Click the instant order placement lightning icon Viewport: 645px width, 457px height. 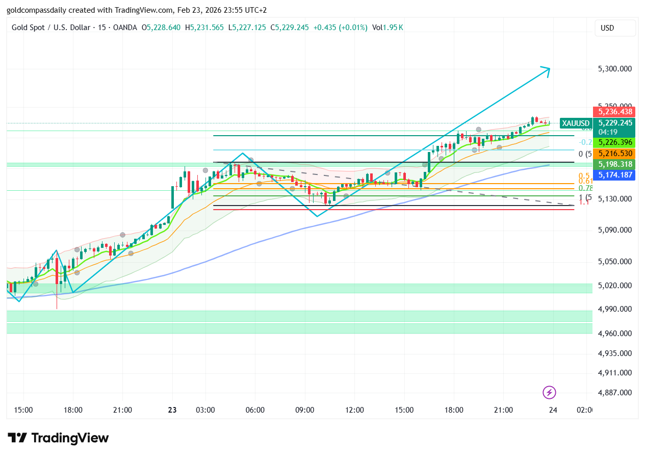(549, 393)
